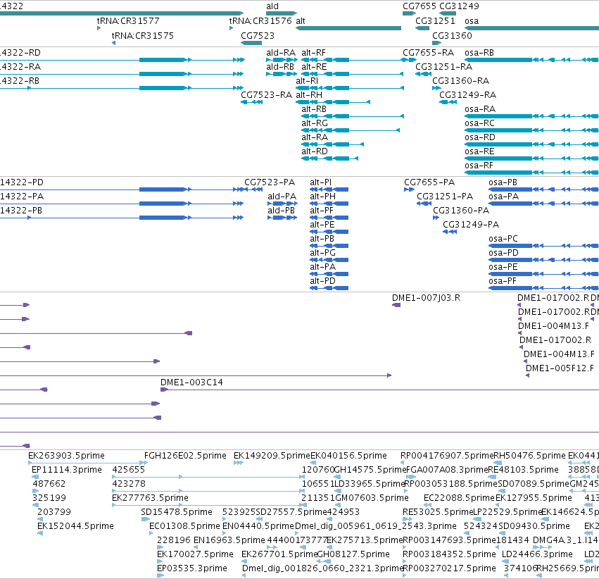
Task: Select the ald-PA protein label
Action: click(x=282, y=197)
